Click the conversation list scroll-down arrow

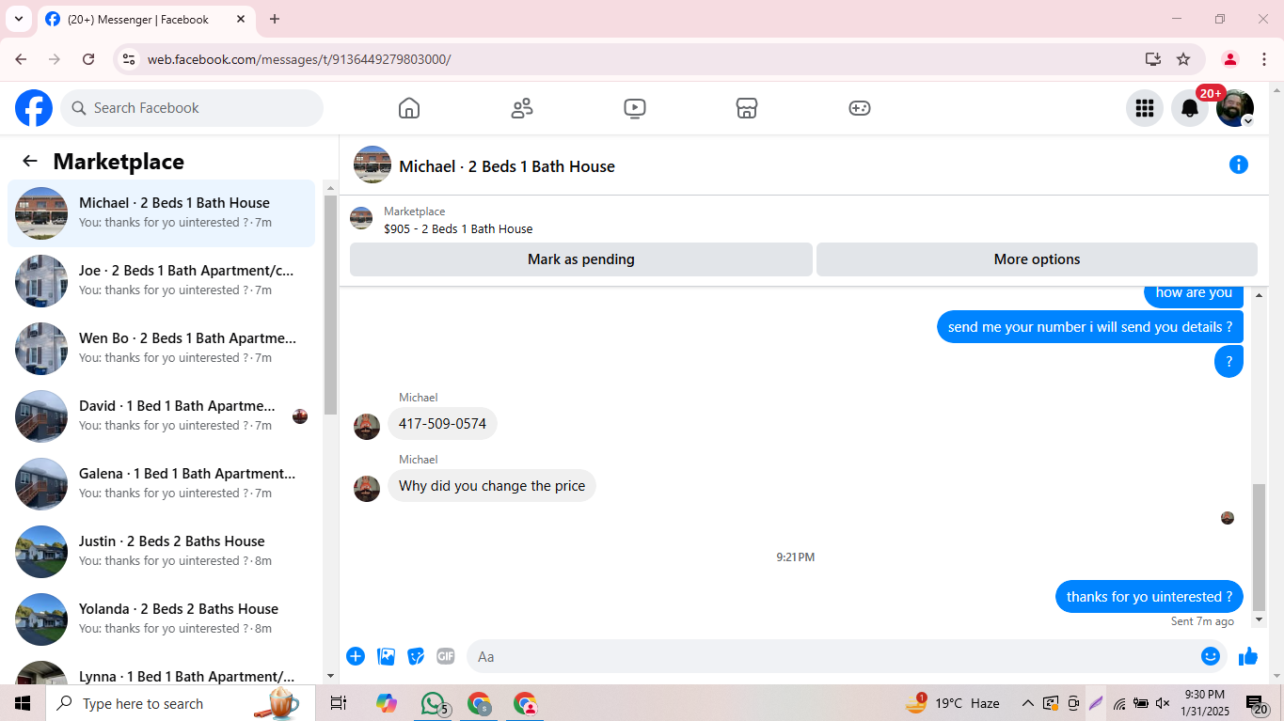tap(330, 676)
